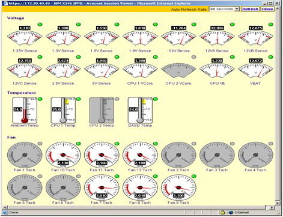Click the padlock icon in status bar

222,212
